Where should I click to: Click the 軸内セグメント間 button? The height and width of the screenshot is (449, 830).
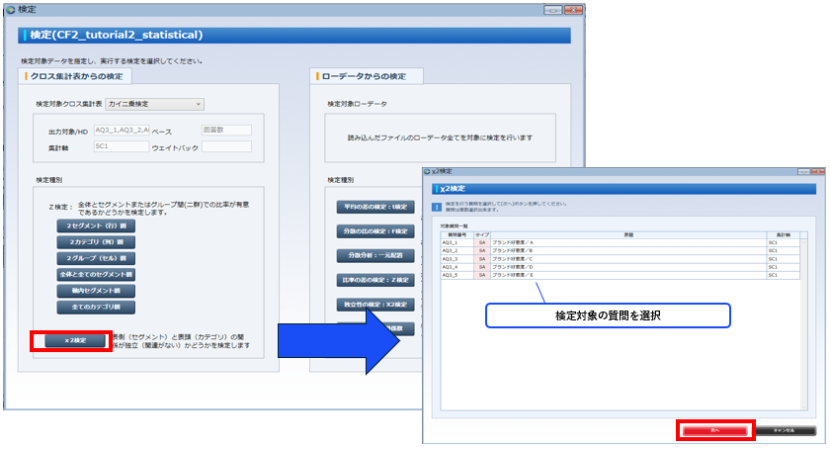(96, 291)
